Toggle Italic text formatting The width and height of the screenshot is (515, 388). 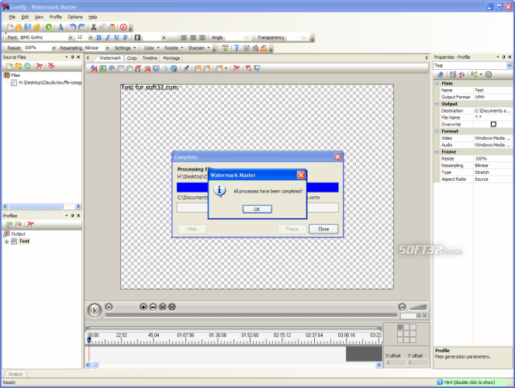point(108,37)
